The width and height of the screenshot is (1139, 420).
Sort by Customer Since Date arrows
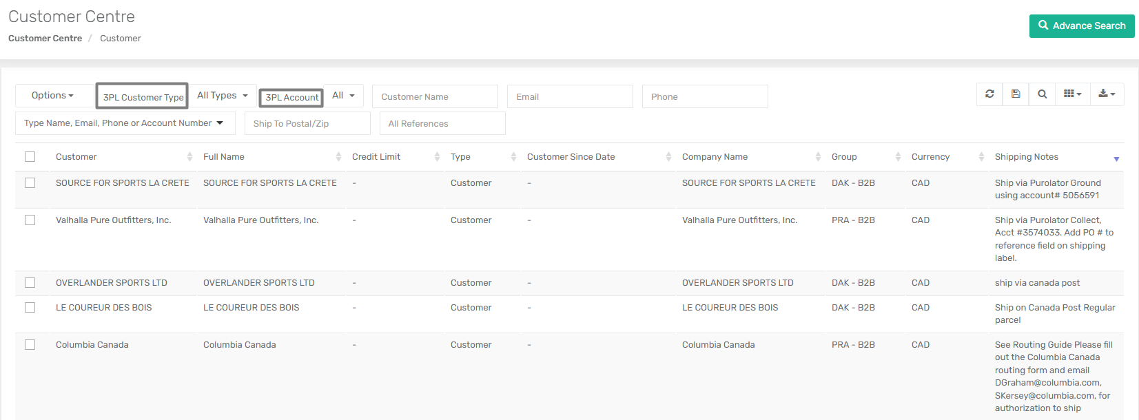click(668, 157)
